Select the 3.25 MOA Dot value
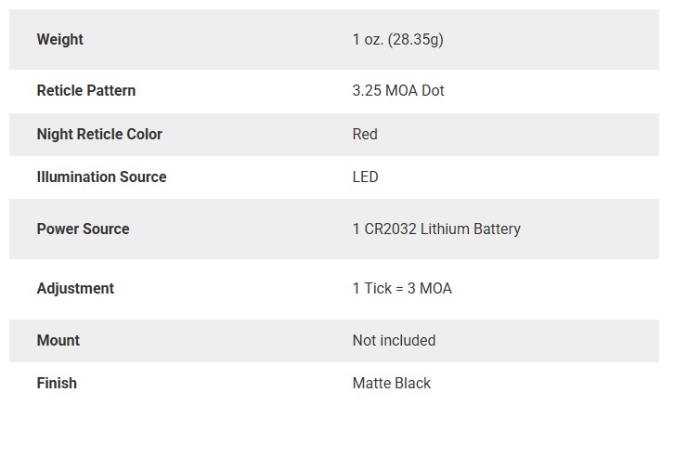This screenshot has height=471, width=687. pos(398,90)
